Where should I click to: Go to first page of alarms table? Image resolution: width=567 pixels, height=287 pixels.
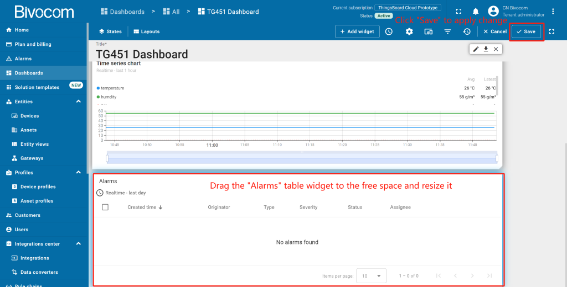tap(439, 276)
